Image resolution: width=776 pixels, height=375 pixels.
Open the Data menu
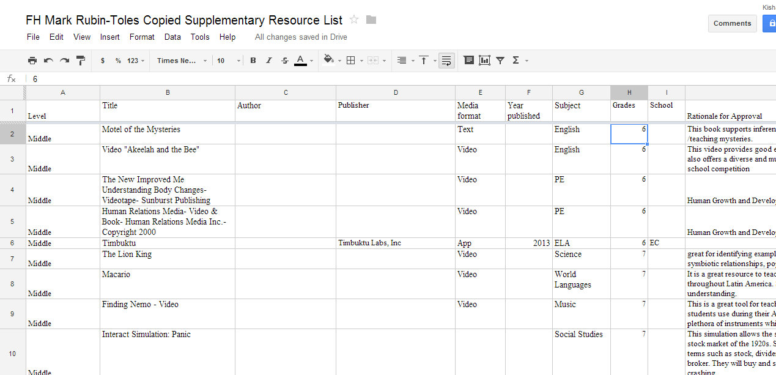tap(172, 37)
